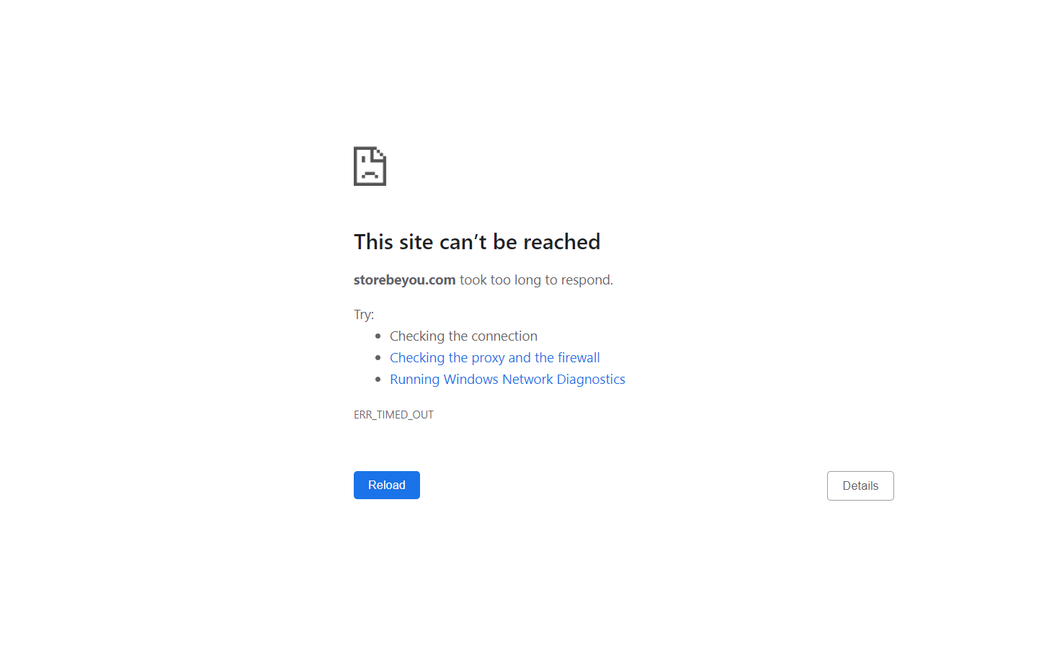Click the 'Checking the connection' suggestion text
Screen dimensions: 1062x667
pyautogui.click(x=463, y=336)
